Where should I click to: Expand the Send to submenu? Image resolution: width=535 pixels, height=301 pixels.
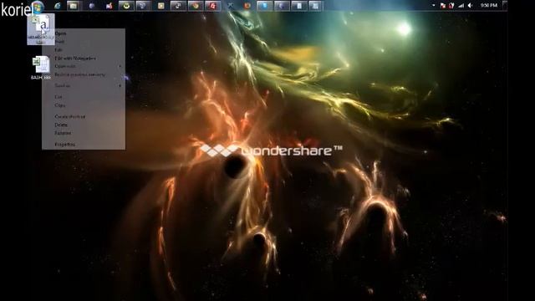[x=84, y=85]
